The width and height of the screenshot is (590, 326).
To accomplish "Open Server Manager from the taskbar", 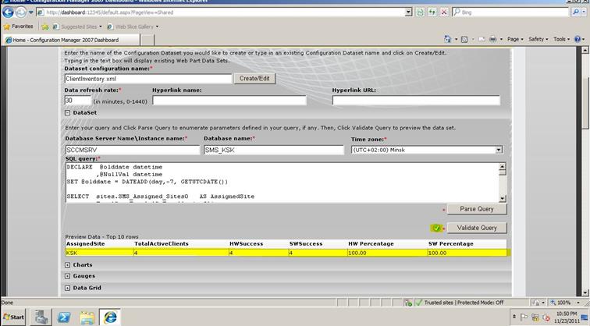I will [41, 317].
